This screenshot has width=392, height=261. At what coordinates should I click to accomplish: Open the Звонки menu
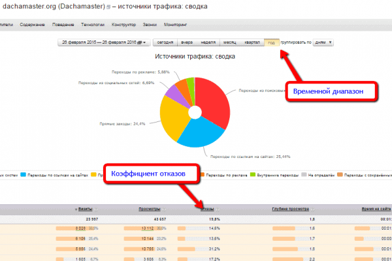point(150,25)
